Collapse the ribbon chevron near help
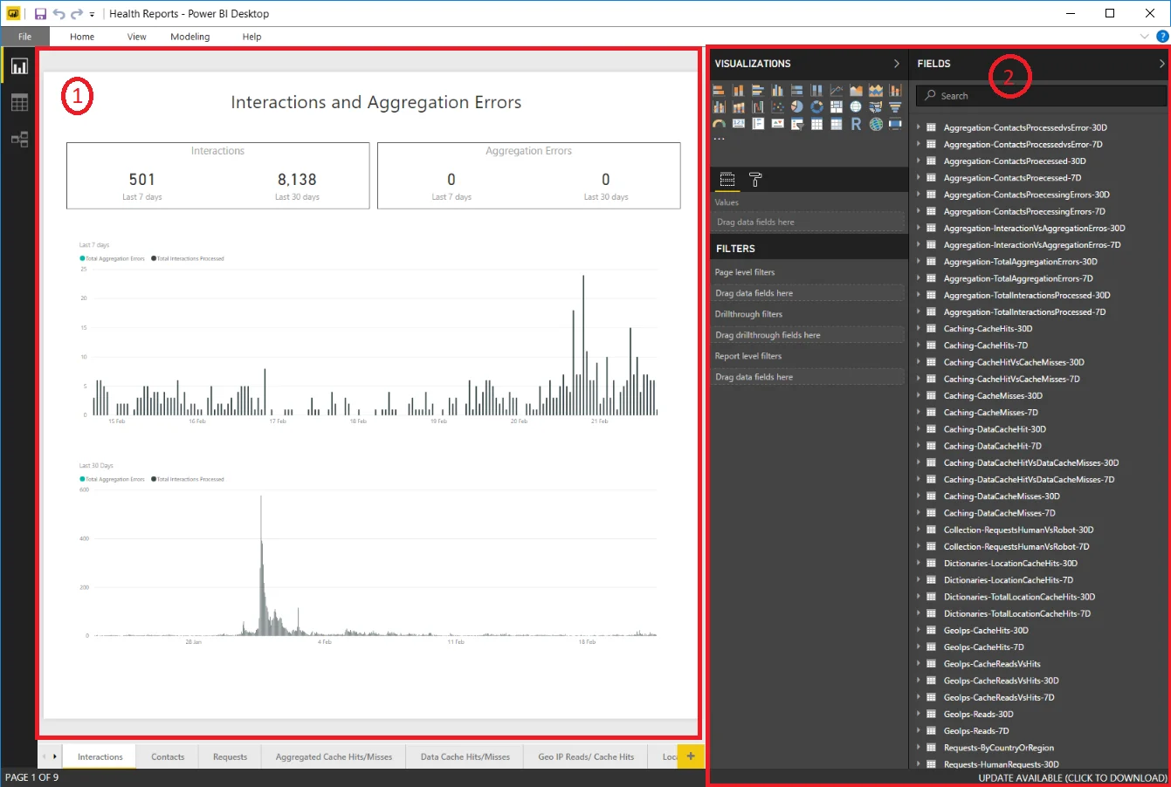Viewport: 1171px width, 787px height. pos(1145,37)
